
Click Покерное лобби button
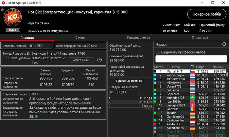click(x=207, y=14)
